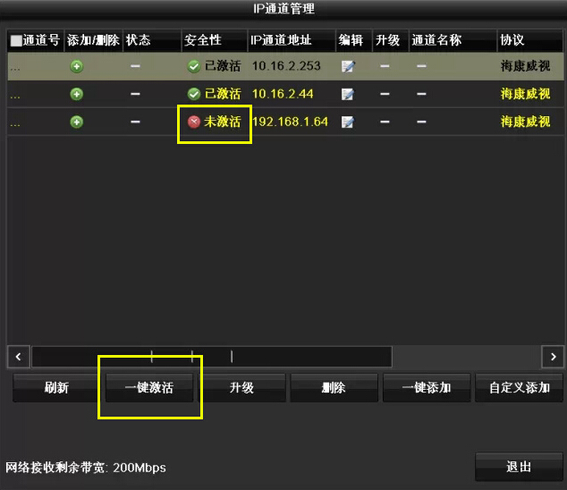Image resolution: width=567 pixels, height=490 pixels.
Task: Open the 自定义添加 custom add dialog
Action: pos(520,388)
